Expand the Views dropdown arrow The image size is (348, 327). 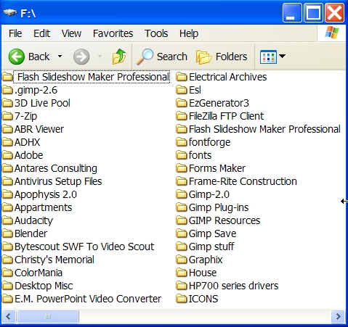[x=282, y=57]
